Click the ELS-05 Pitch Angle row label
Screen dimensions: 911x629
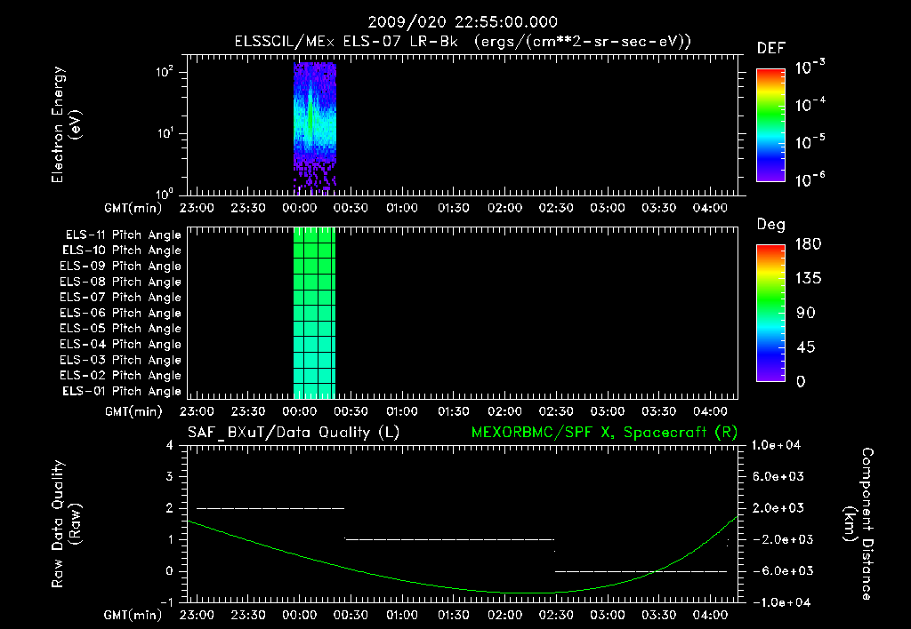click(x=120, y=329)
